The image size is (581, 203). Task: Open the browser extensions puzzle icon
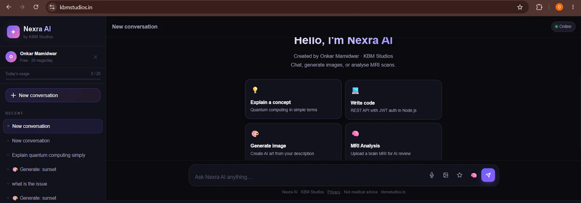tap(539, 7)
